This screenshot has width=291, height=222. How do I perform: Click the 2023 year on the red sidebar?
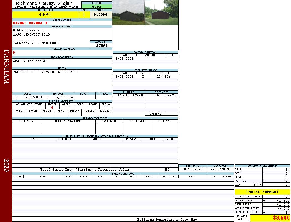tap(6, 165)
